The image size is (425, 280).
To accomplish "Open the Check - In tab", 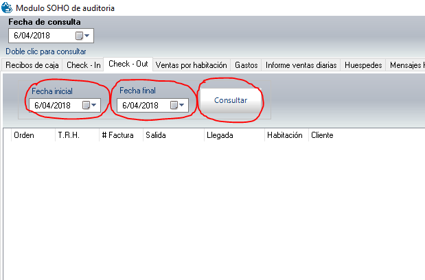I will (x=83, y=65).
